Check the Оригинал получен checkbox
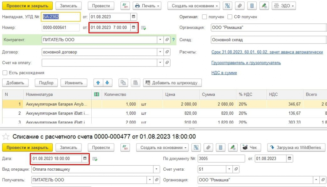 [x=205, y=17]
